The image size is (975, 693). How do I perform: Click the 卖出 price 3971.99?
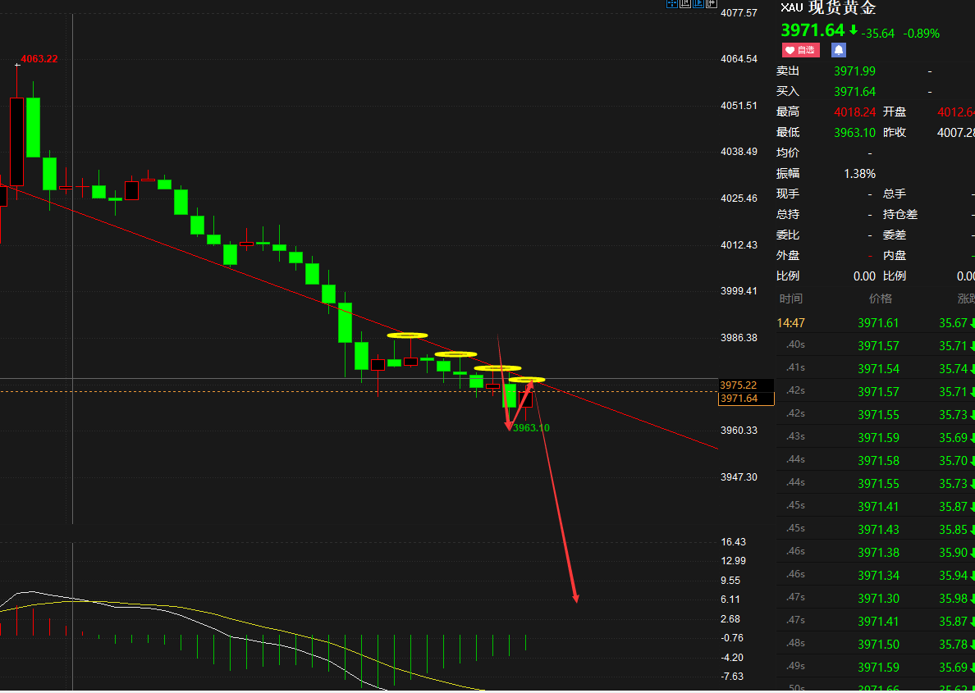pos(854,71)
